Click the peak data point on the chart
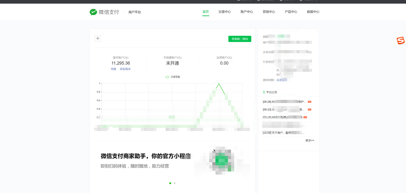This screenshot has width=406, height=193. click(219, 84)
